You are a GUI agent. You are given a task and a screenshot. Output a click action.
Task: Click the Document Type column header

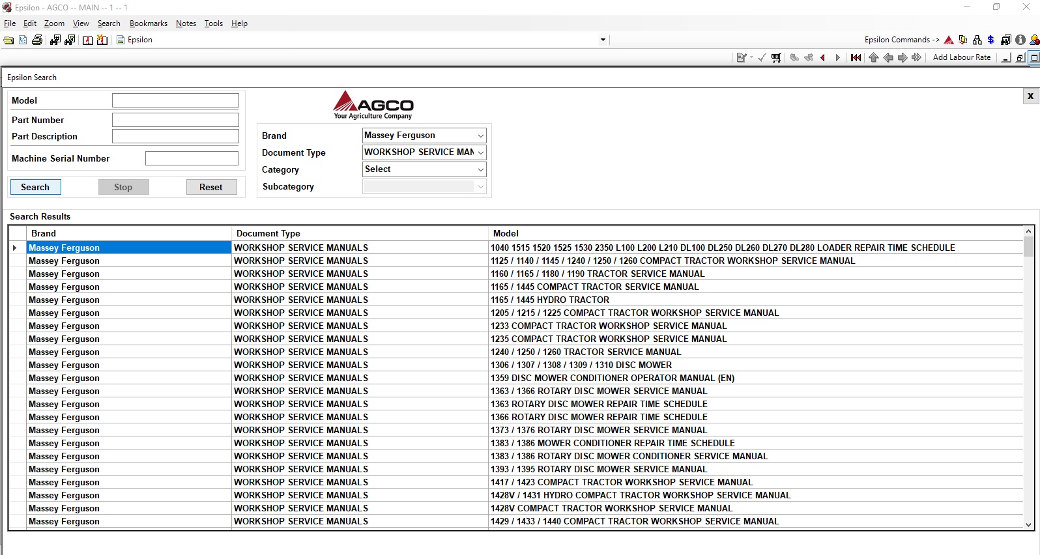(x=360, y=233)
